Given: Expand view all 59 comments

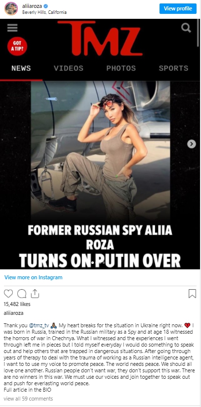Looking at the screenshot, I should point(28,399).
